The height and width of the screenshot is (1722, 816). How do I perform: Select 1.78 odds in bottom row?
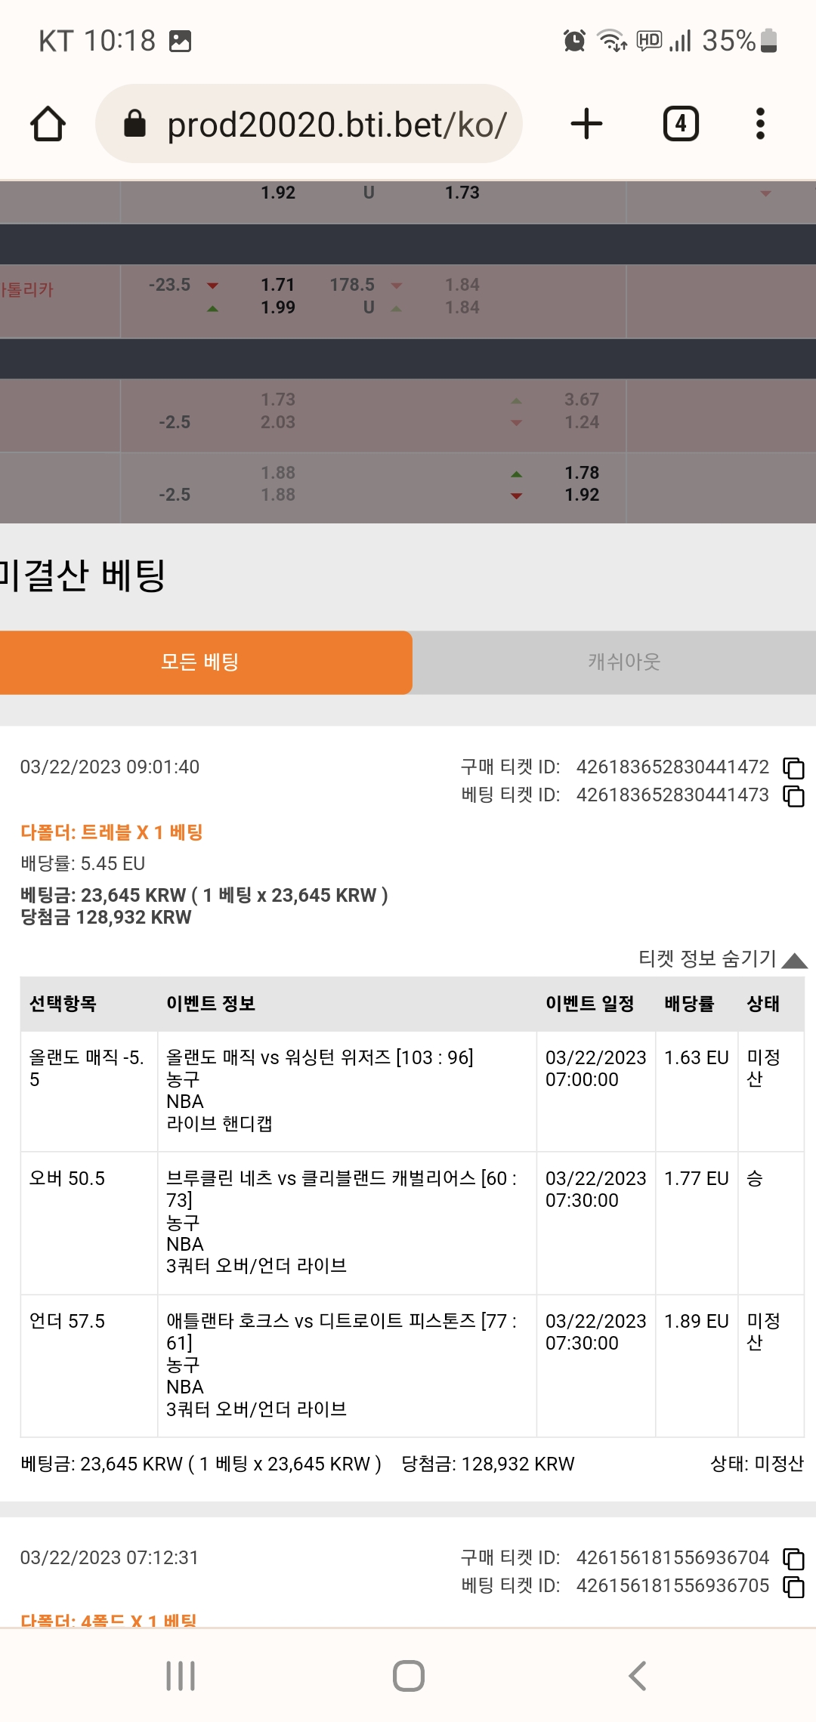coord(582,473)
